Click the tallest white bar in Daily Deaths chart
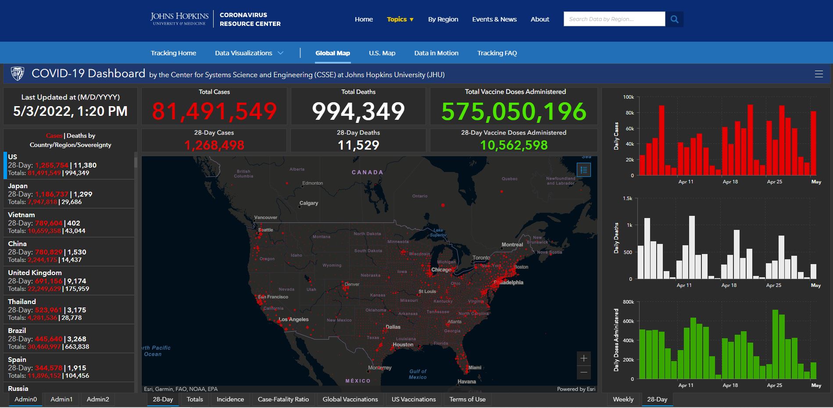The image size is (833, 408). [692, 247]
